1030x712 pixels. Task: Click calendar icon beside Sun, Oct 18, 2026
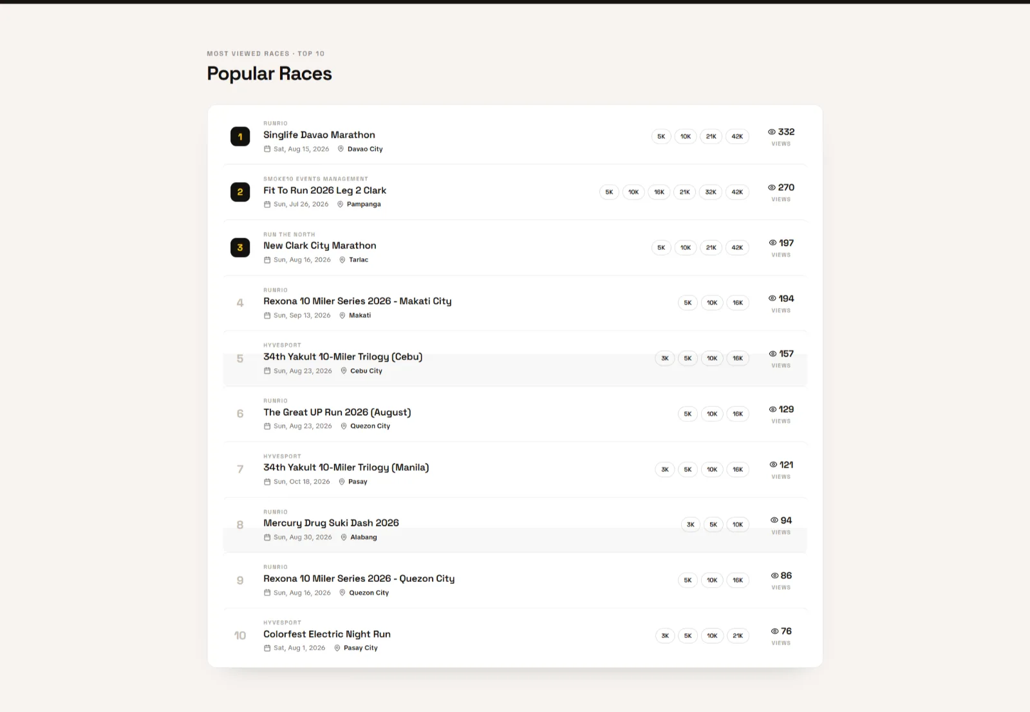tap(267, 482)
